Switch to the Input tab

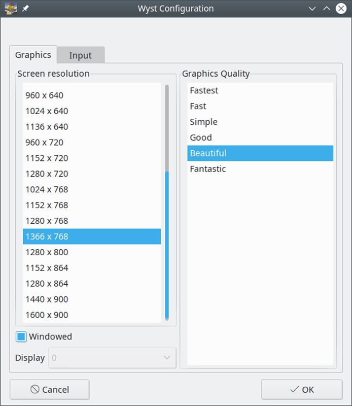[80, 55]
